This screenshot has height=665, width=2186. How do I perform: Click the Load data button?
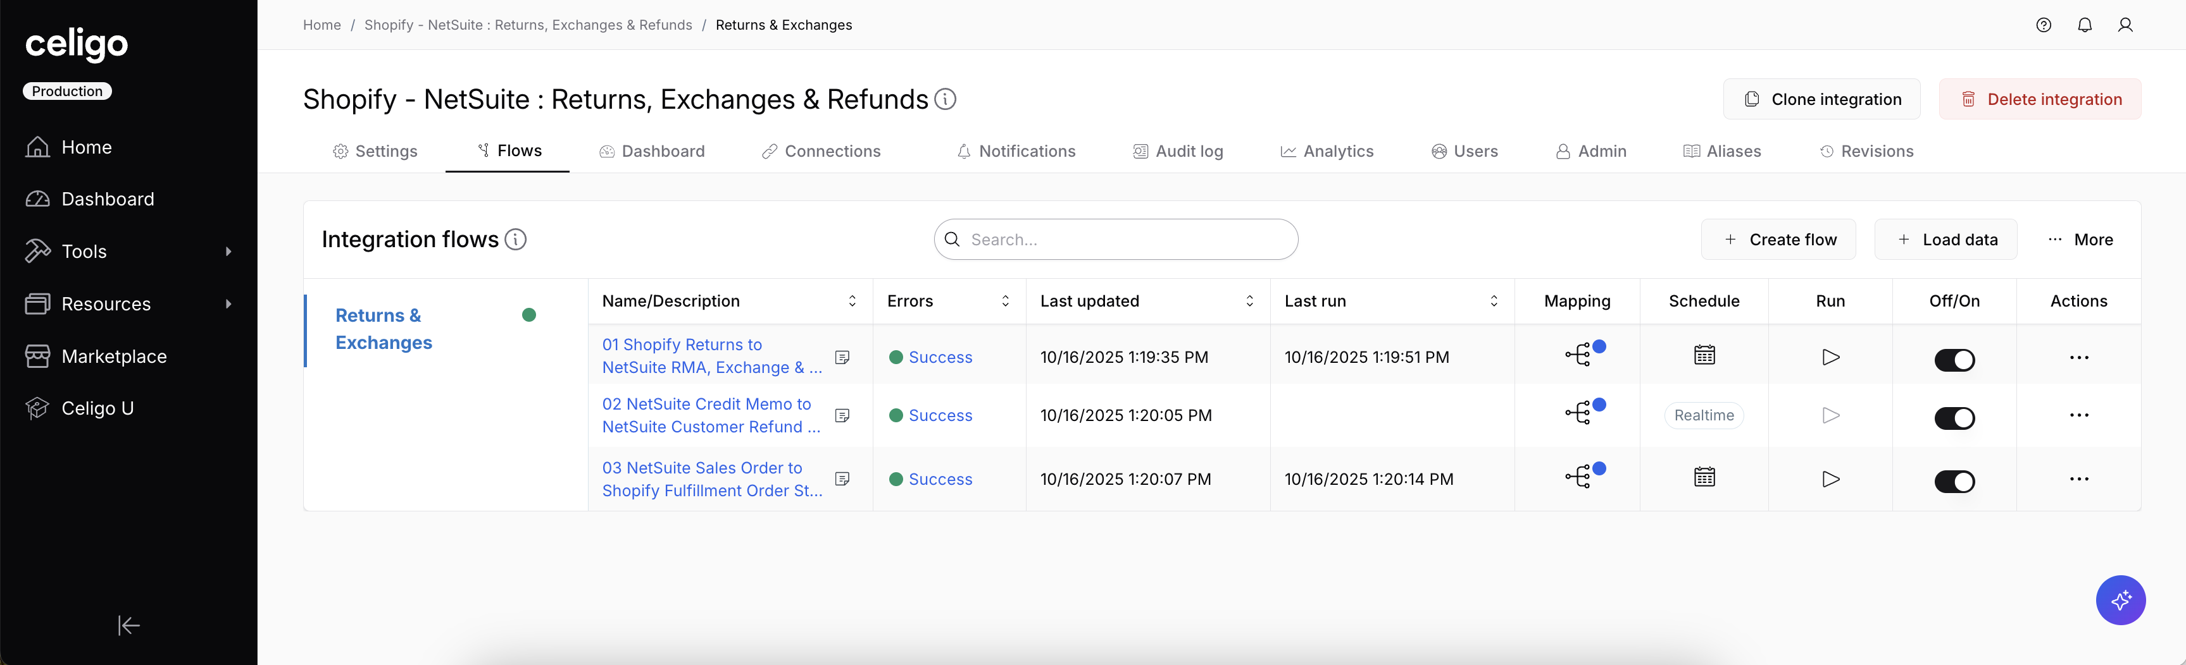coord(1946,240)
